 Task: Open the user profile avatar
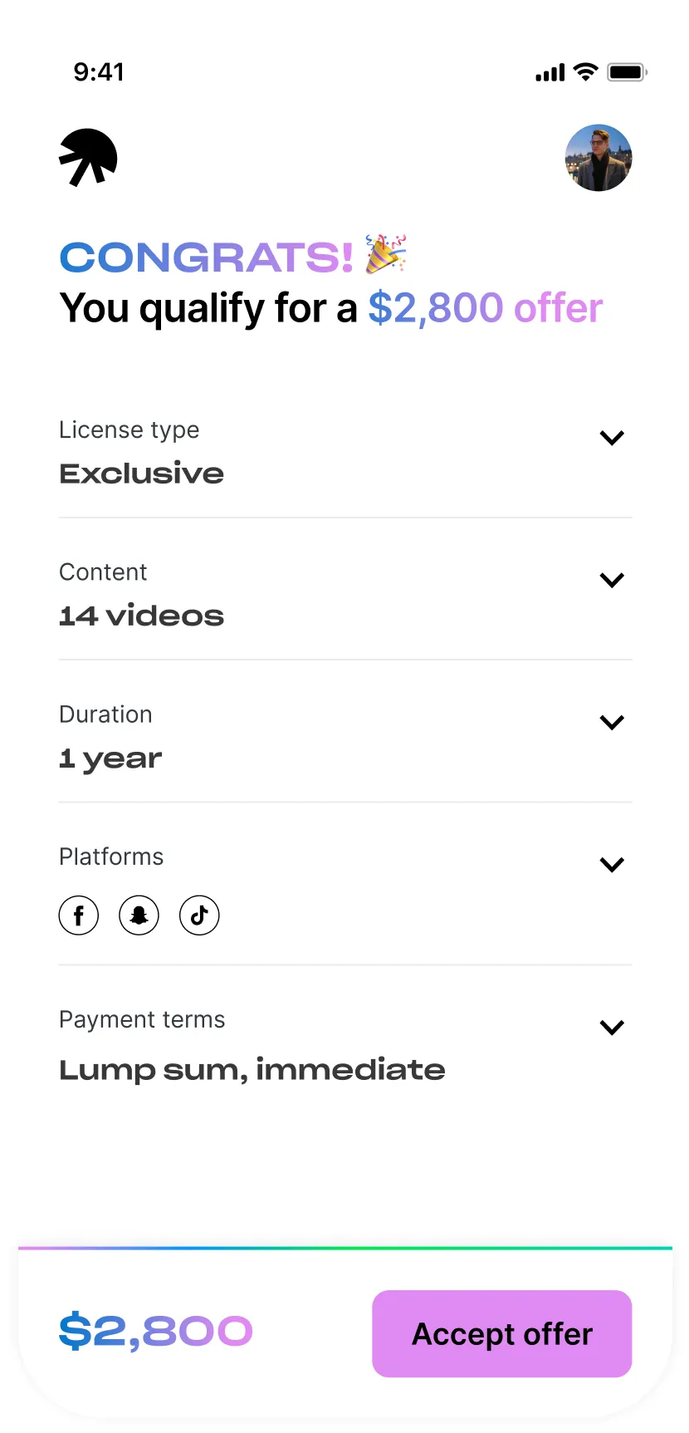599,158
